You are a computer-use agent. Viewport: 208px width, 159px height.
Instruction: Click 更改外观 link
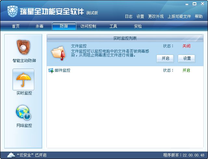click(x=156, y=17)
